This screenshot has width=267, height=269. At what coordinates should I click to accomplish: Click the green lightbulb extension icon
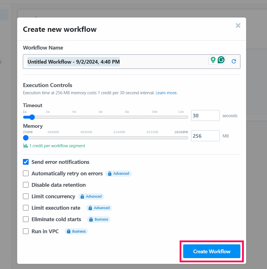point(213,60)
